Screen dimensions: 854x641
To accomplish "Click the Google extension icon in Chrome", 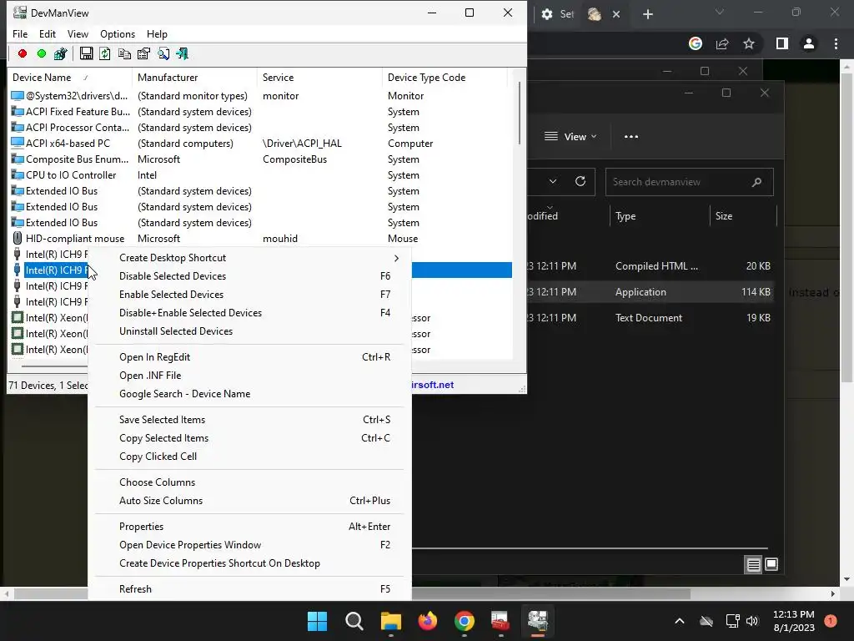I will click(x=696, y=43).
